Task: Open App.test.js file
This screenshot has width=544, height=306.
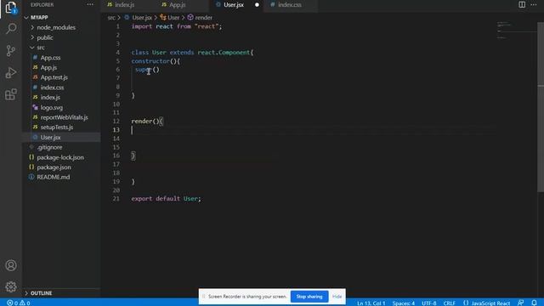Action: [54, 77]
